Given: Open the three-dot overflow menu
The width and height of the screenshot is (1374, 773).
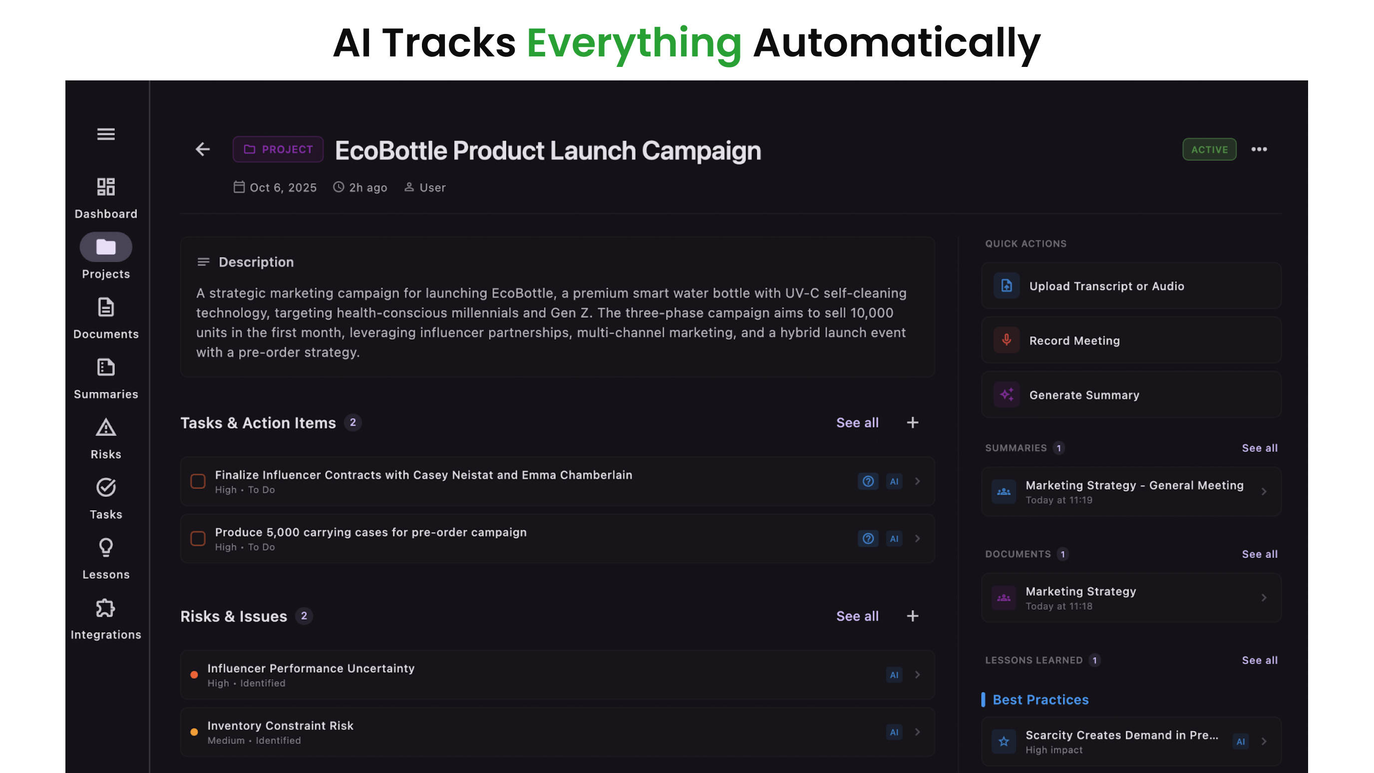Looking at the screenshot, I should (x=1260, y=149).
